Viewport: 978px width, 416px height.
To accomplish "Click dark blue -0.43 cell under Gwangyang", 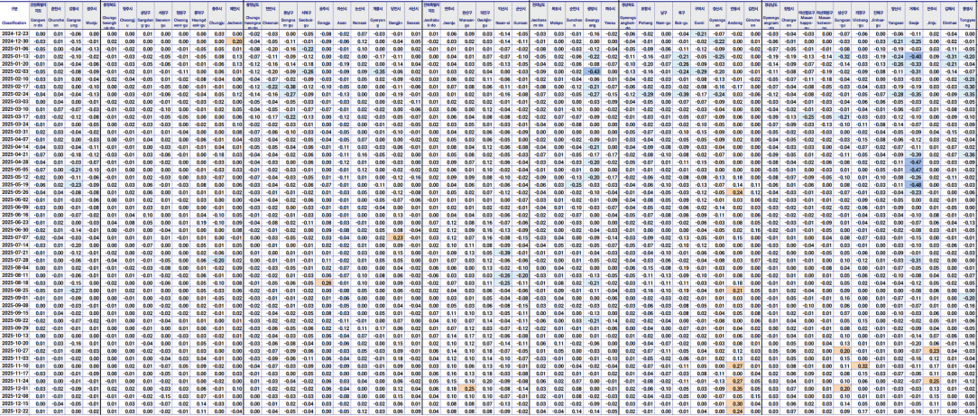I will point(593,69).
